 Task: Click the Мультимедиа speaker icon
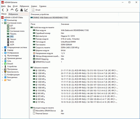[x=5, y=56]
